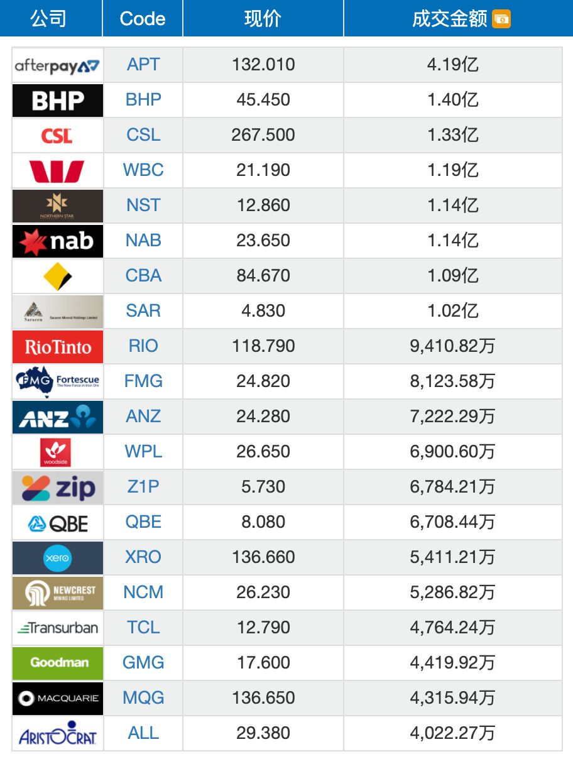This screenshot has height=759, width=573.
Task: Open the APT stock code link
Action: 143,65
